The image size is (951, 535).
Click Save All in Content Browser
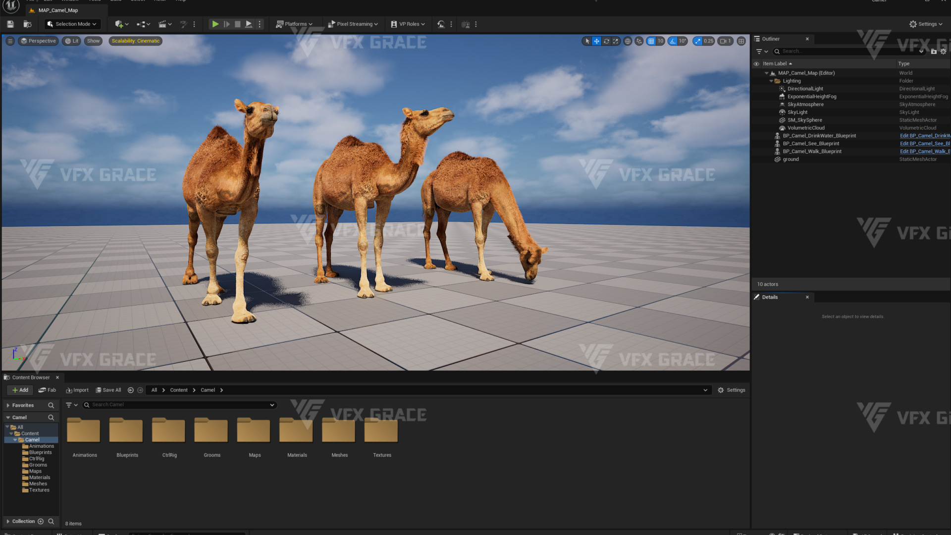[108, 390]
